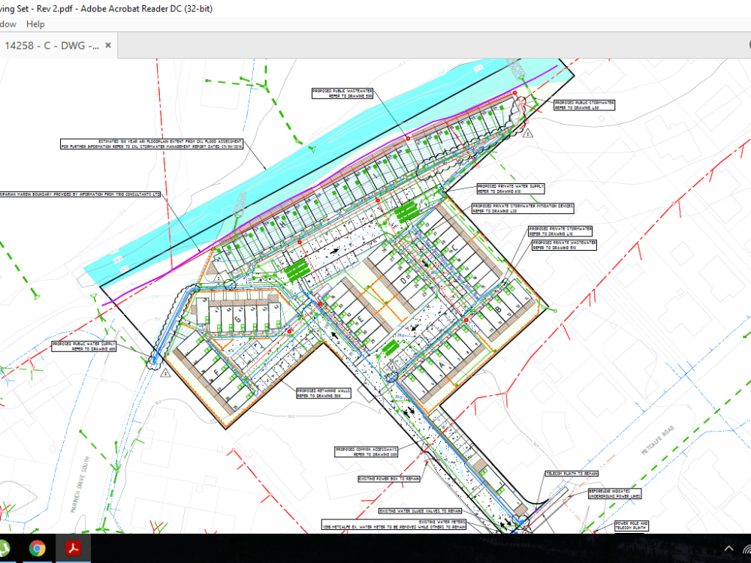Click the 'Riparian Margin Boundary' note
The image size is (751, 563).
pos(80,194)
